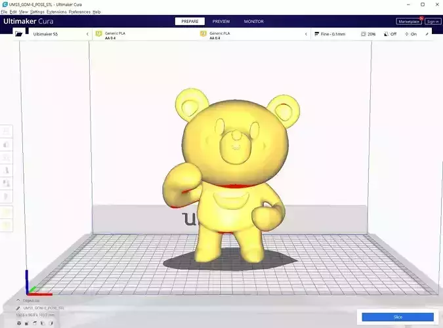Click the top view camera icon
443x328 pixels.
tap(35, 323)
